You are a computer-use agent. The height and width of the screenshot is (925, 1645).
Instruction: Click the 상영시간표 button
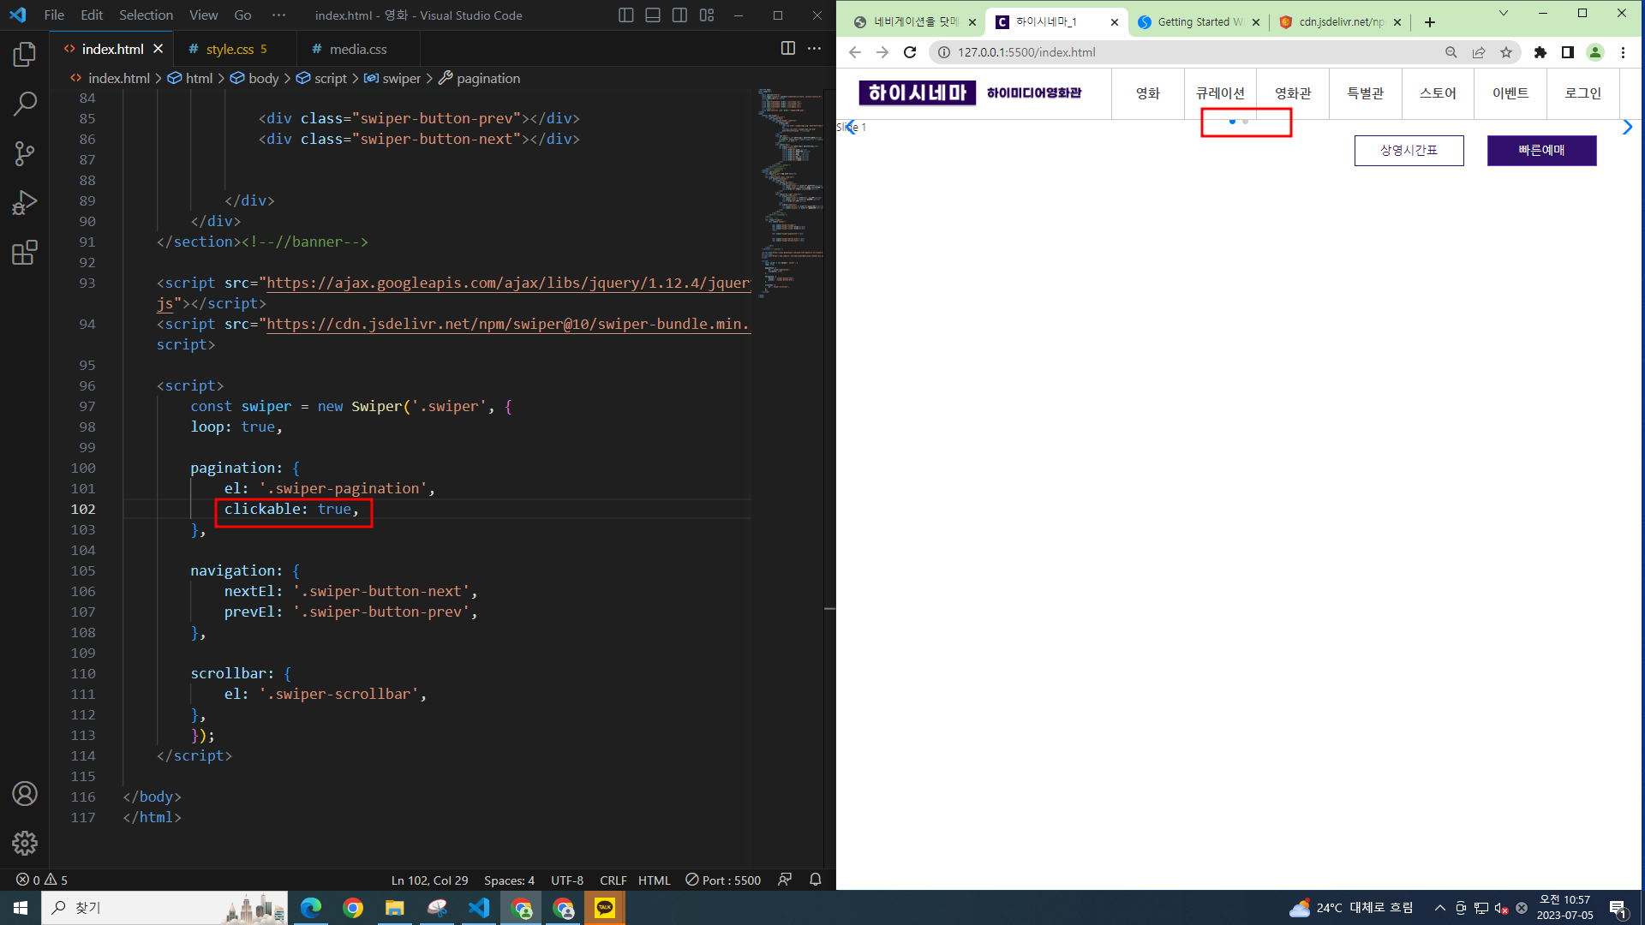tap(1409, 151)
